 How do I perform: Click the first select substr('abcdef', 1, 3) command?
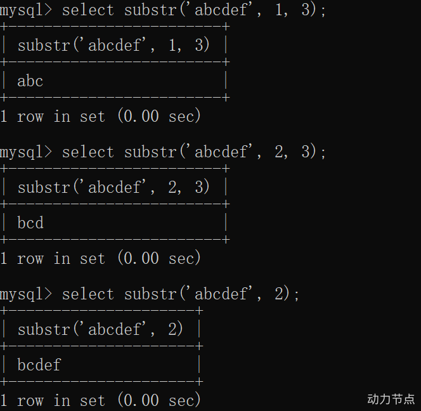click(193, 10)
